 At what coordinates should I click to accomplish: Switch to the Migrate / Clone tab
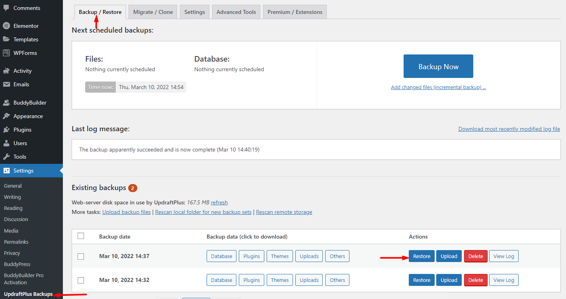click(152, 12)
